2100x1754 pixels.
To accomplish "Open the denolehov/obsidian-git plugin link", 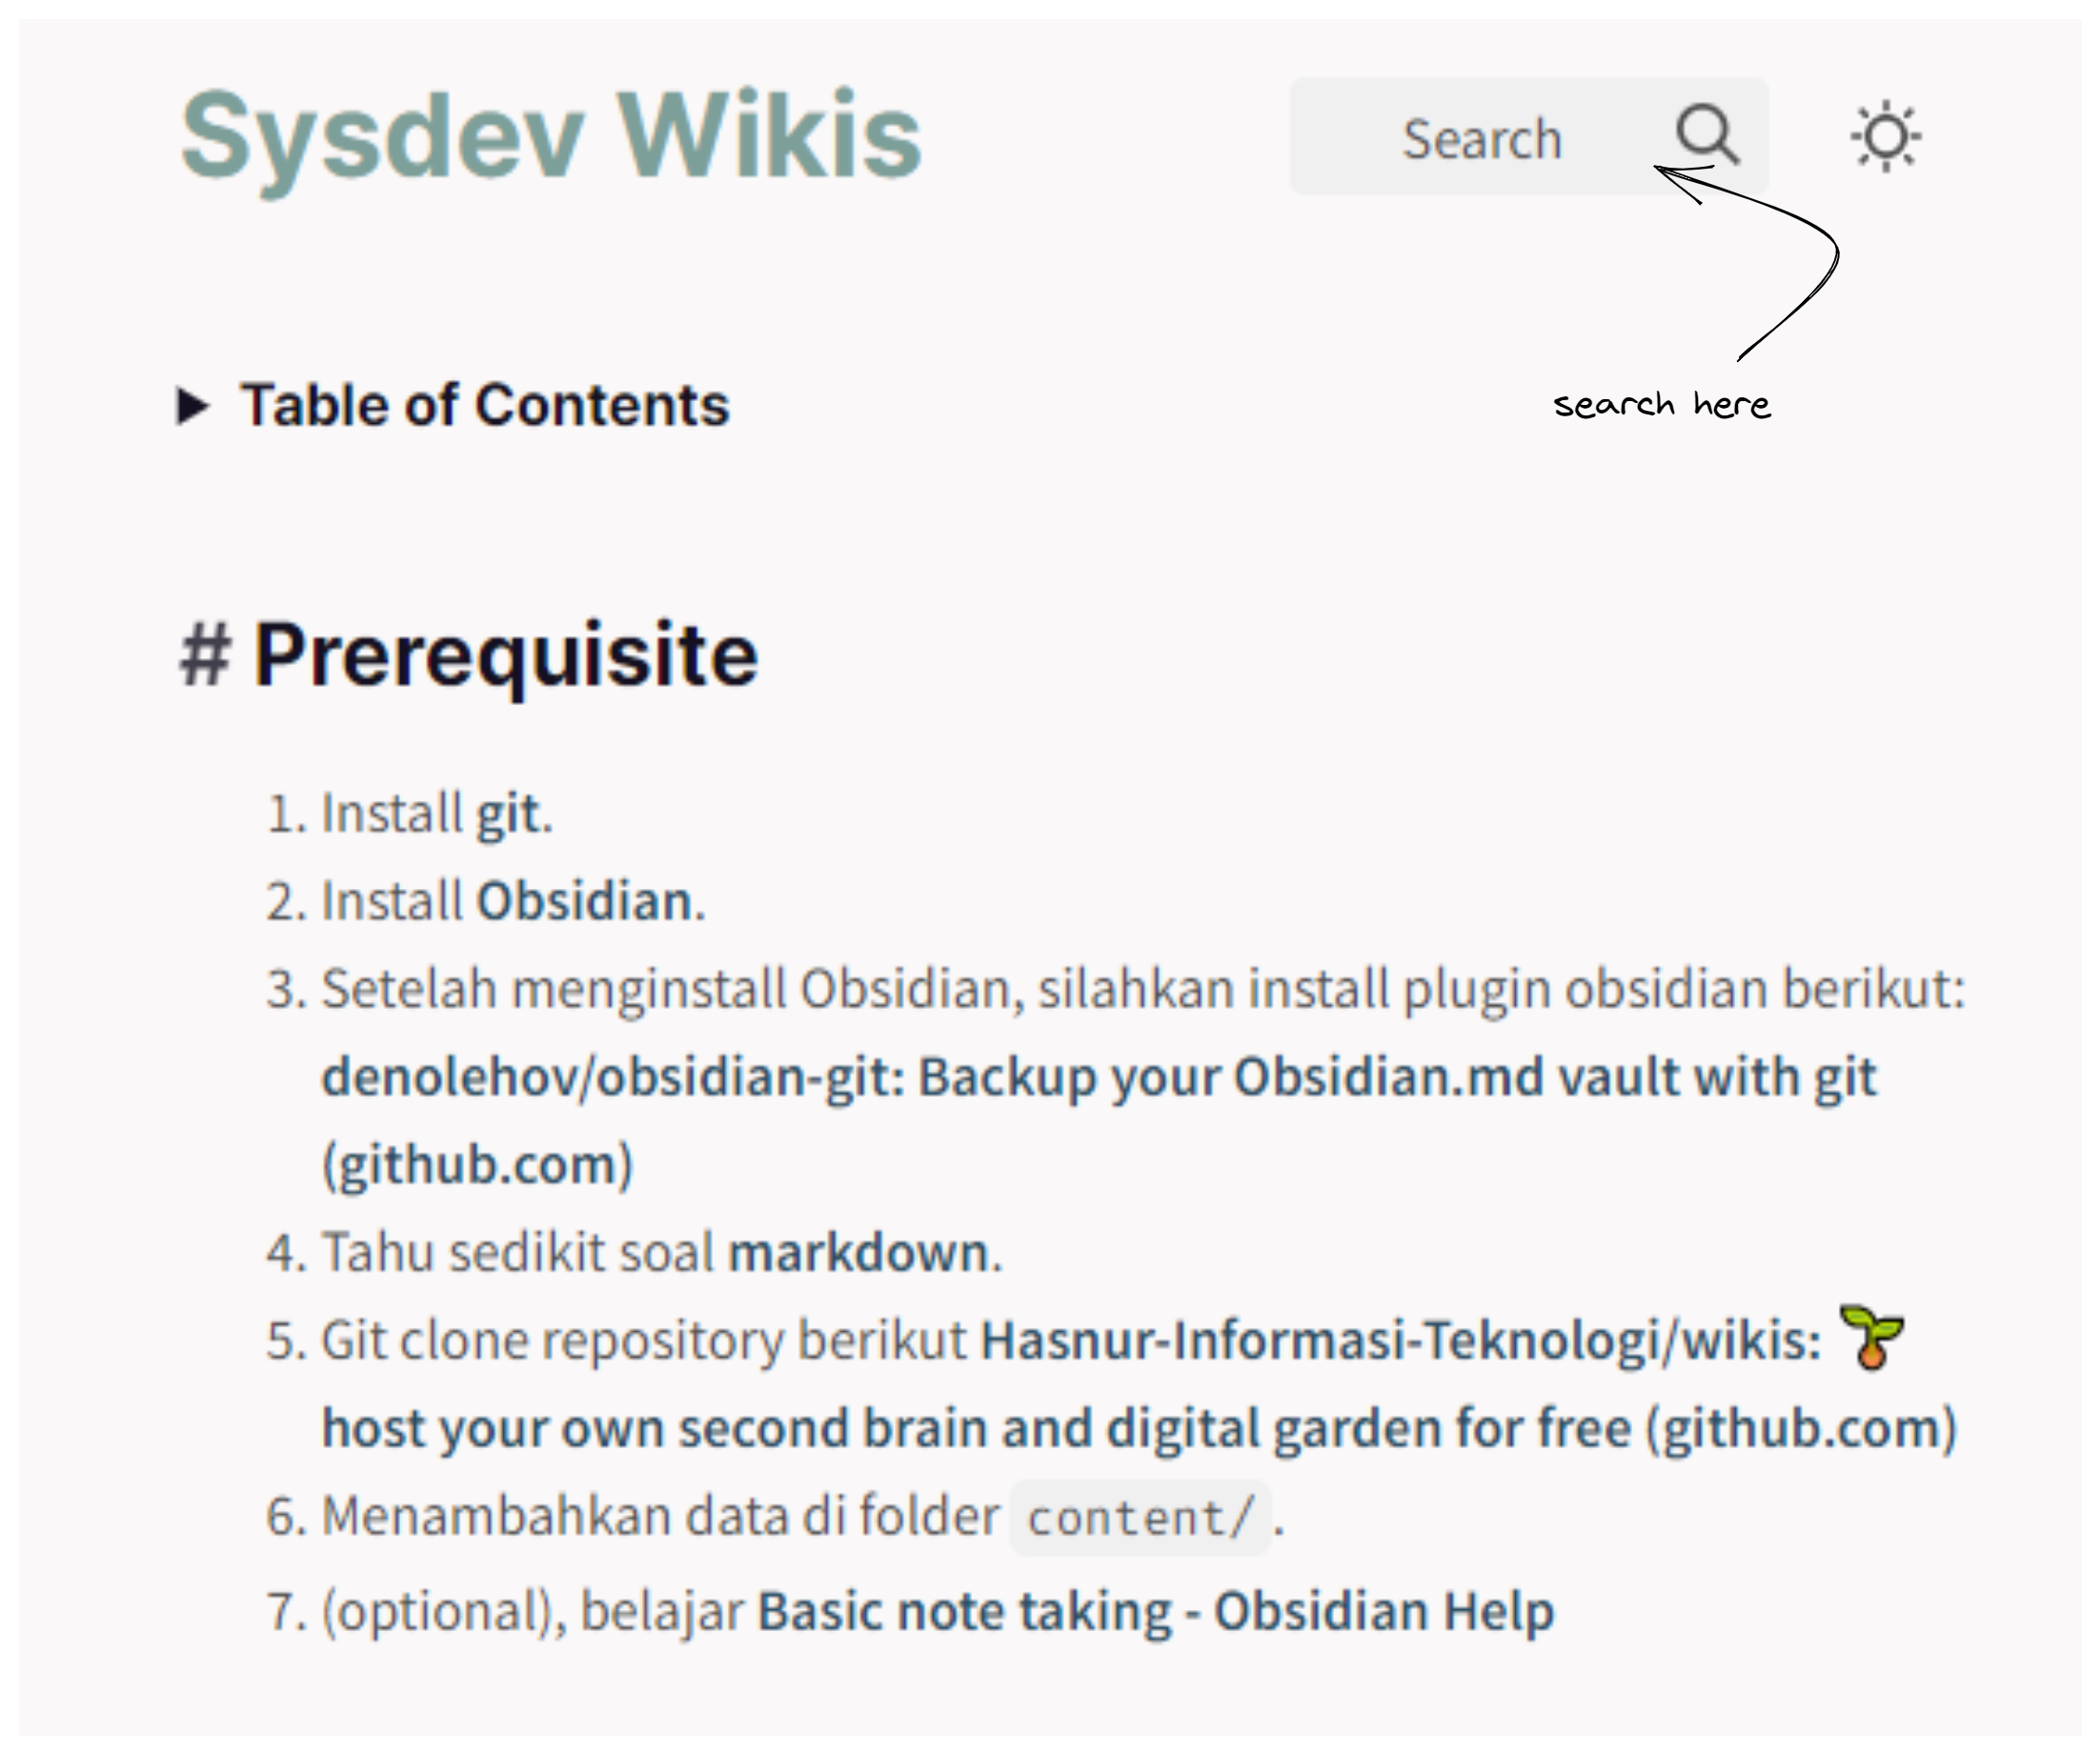I will [x=1098, y=1078].
